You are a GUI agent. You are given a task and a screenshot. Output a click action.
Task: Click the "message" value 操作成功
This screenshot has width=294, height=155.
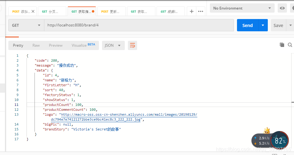(66, 65)
